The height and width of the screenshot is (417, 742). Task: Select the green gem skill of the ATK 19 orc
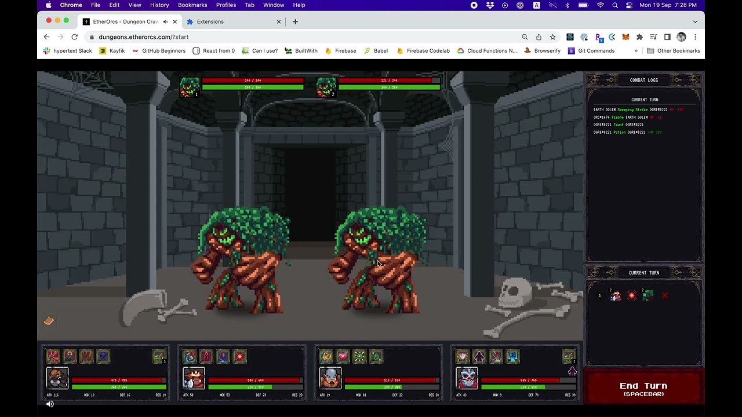tap(376, 356)
